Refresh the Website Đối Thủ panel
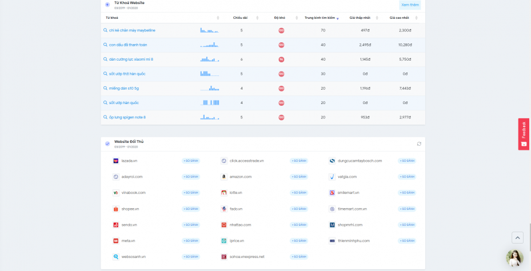The width and height of the screenshot is (531, 271). pyautogui.click(x=419, y=144)
